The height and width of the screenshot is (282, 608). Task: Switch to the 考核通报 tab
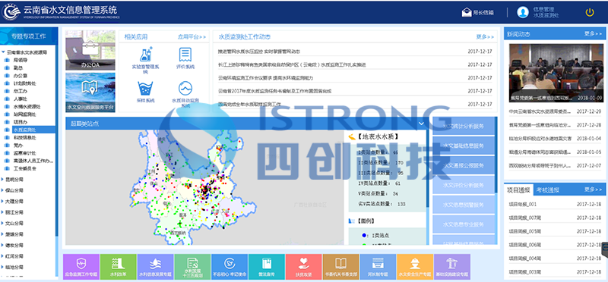coord(547,190)
